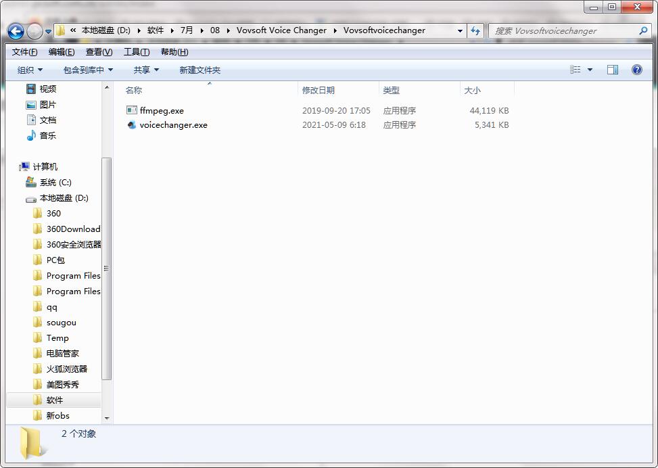The image size is (658, 468).
Task: Select 视频 library in the sidebar
Action: click(x=41, y=89)
